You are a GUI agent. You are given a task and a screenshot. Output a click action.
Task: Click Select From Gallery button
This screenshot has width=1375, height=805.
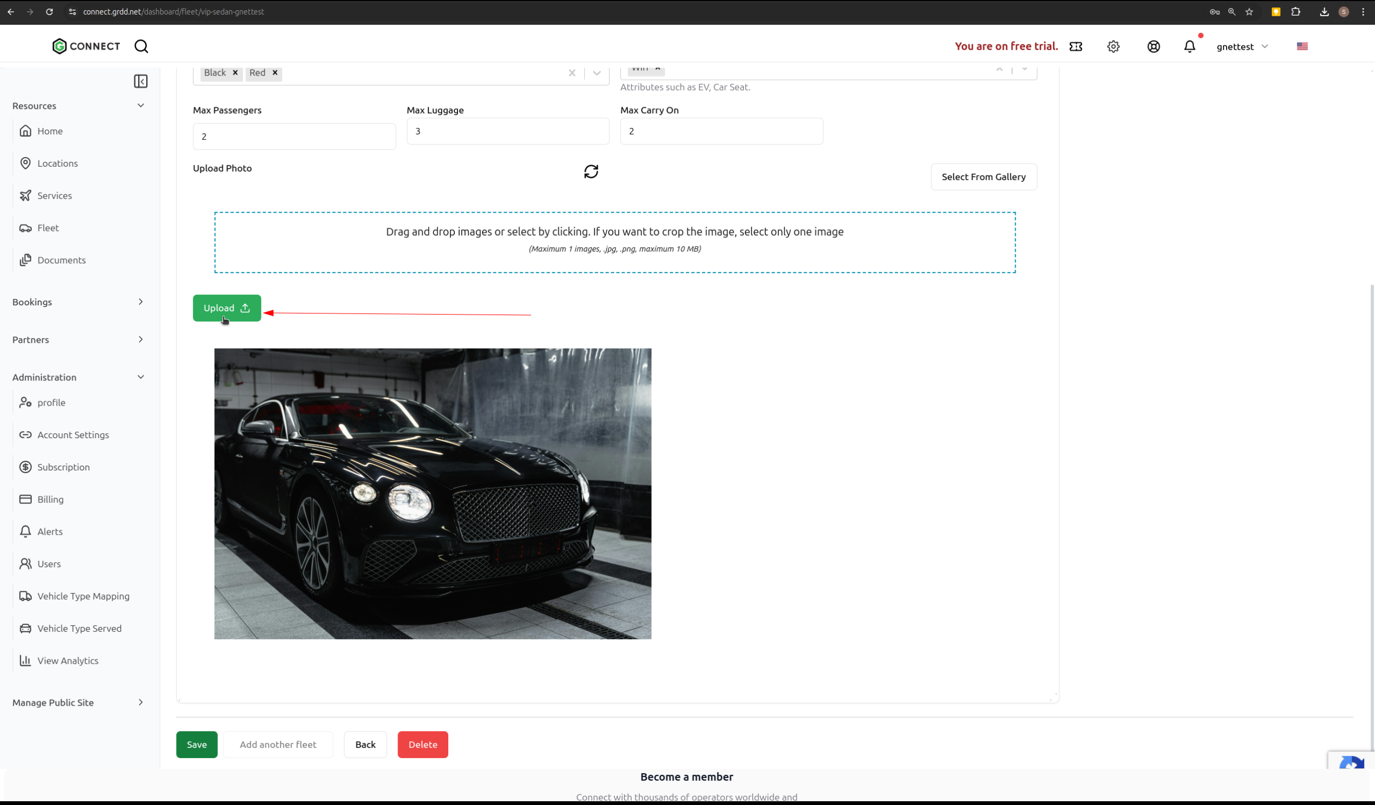[x=983, y=177]
